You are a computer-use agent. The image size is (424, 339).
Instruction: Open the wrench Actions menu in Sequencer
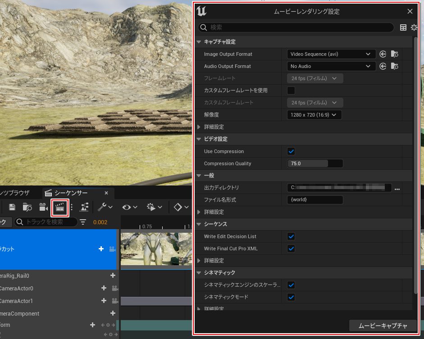(x=105, y=207)
